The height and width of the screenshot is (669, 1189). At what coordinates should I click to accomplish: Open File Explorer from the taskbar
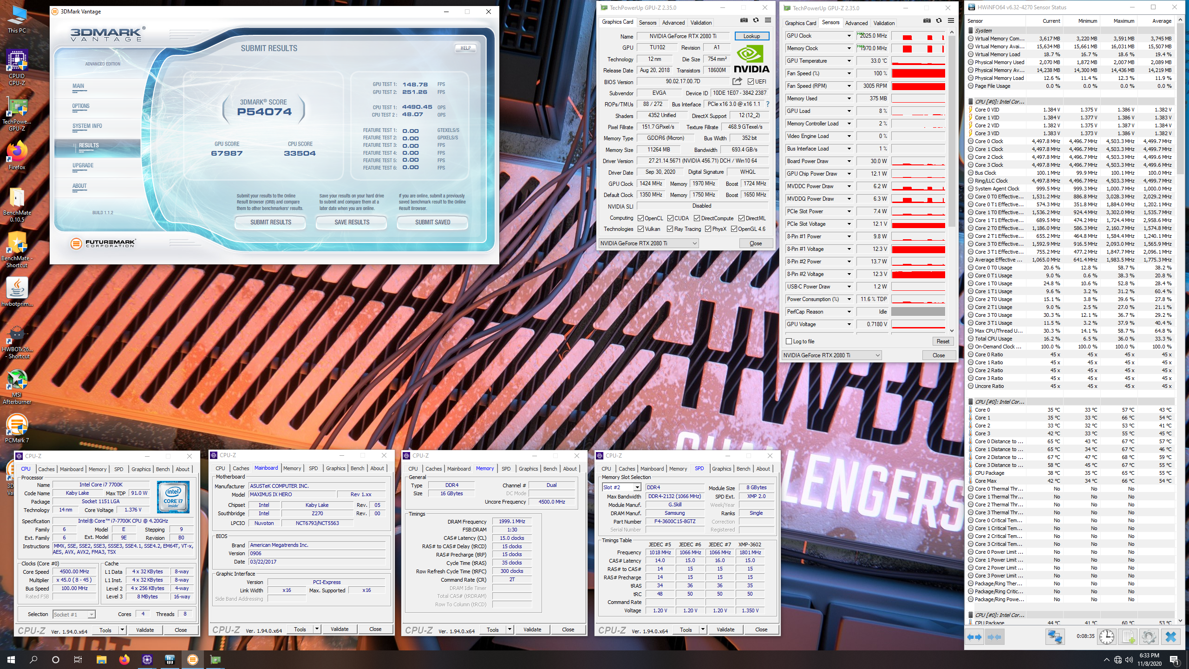[101, 660]
